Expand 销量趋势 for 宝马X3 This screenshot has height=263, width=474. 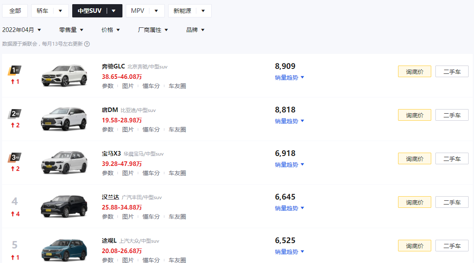click(289, 165)
